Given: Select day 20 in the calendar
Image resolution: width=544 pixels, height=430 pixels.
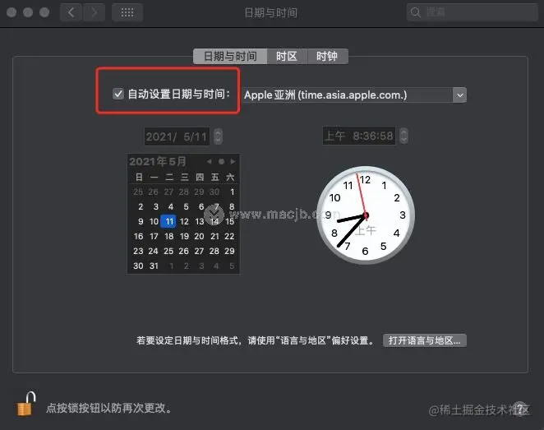Looking at the screenshot, I should tap(199, 236).
